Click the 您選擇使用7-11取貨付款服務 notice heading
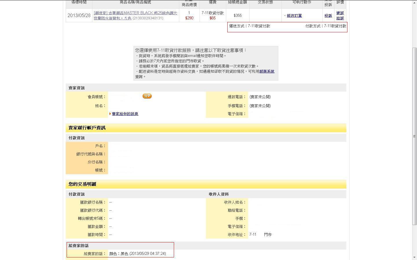Image resolution: width=417 pixels, height=260 pixels. [191, 50]
